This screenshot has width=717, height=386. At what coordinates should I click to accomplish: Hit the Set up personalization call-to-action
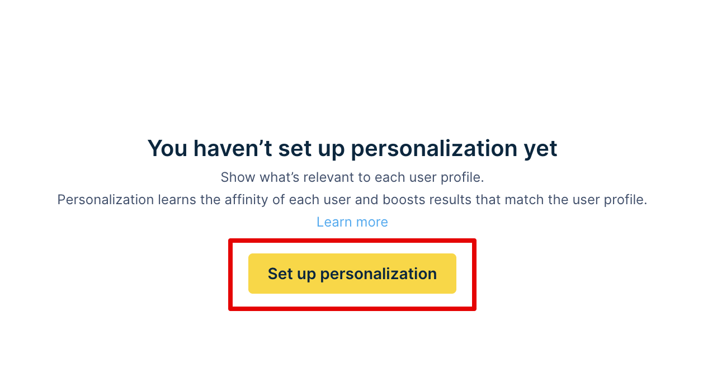[352, 274]
